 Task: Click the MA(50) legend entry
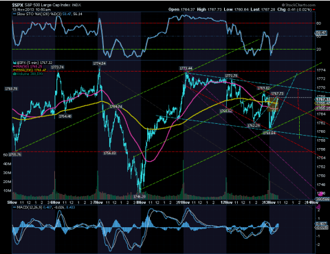pos(27,66)
